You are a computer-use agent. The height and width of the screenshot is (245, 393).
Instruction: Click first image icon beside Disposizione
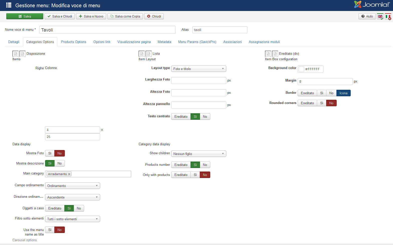pyautogui.click(x=16, y=54)
